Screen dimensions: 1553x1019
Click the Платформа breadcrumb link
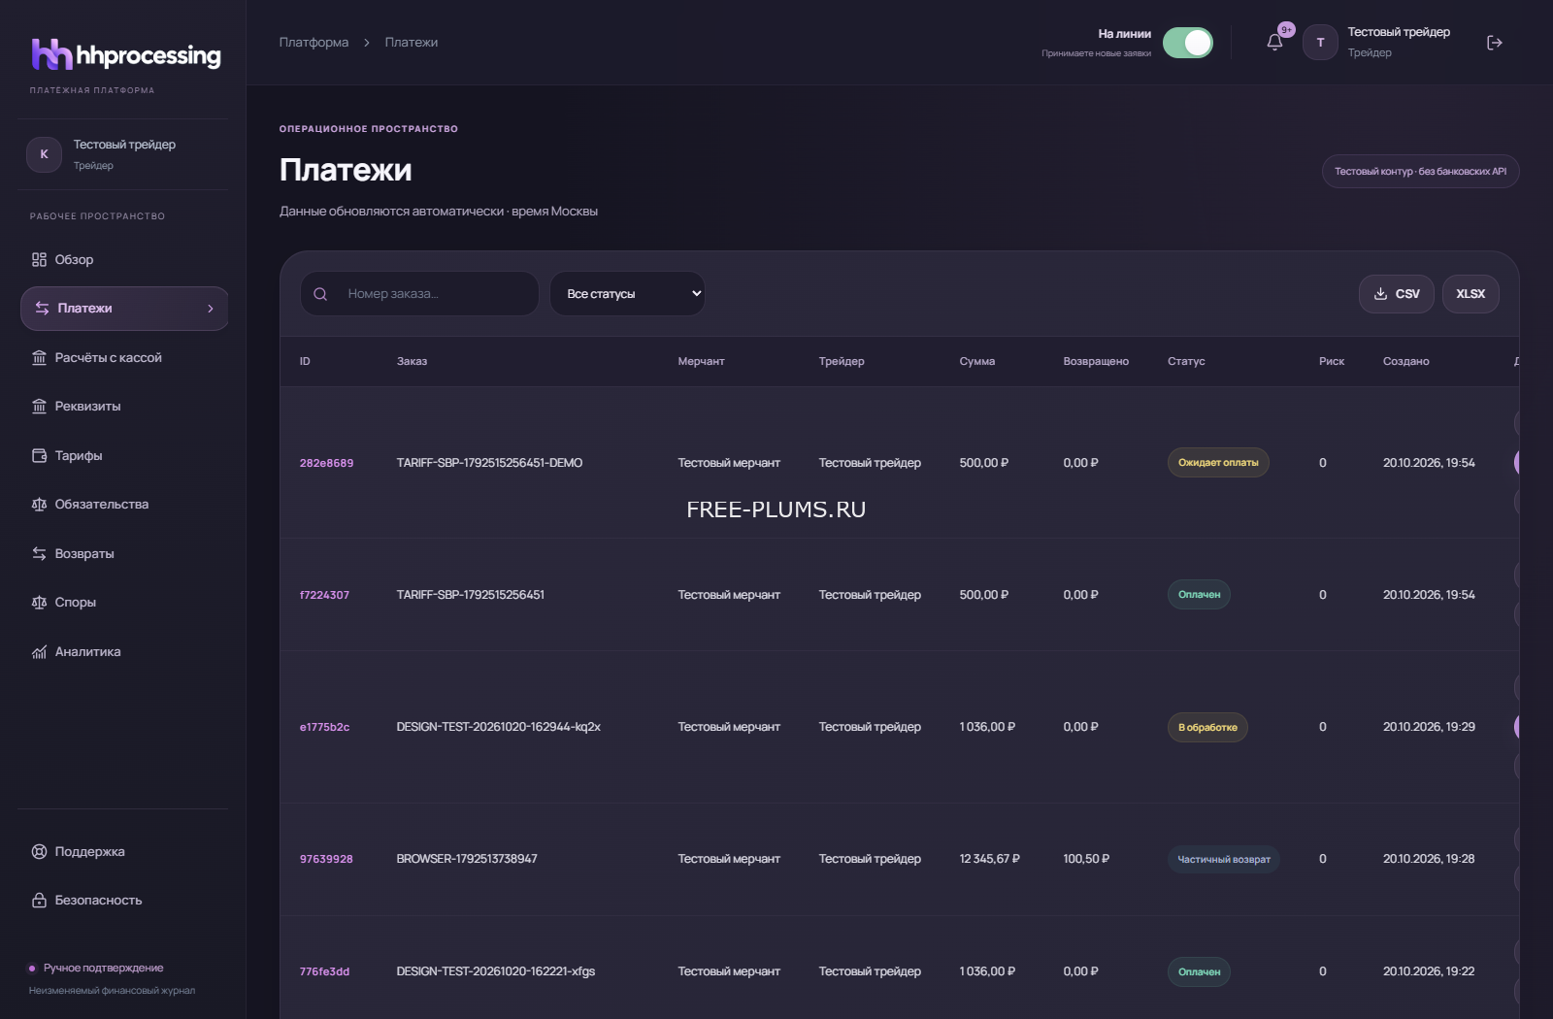tap(314, 43)
